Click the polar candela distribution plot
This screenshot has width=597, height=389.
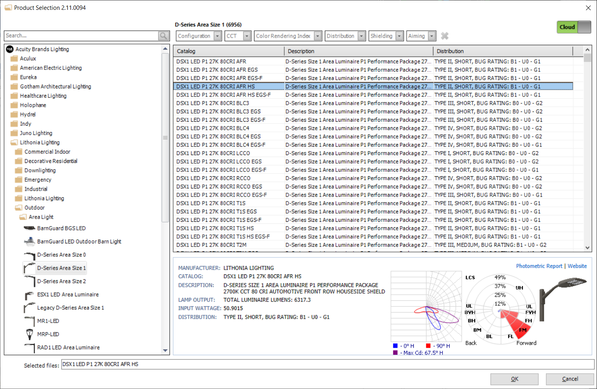point(426,307)
